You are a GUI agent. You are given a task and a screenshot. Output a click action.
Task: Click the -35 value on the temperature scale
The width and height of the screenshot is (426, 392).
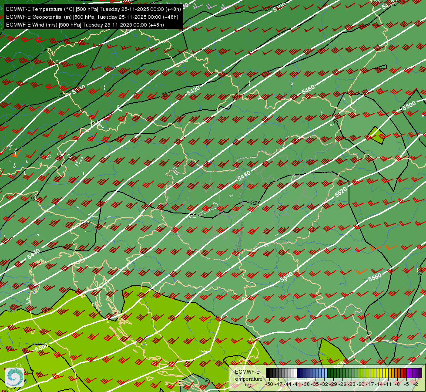point(315,384)
